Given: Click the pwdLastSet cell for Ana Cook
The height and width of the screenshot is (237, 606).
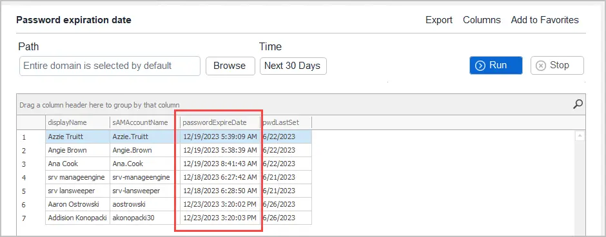Looking at the screenshot, I should [286, 164].
